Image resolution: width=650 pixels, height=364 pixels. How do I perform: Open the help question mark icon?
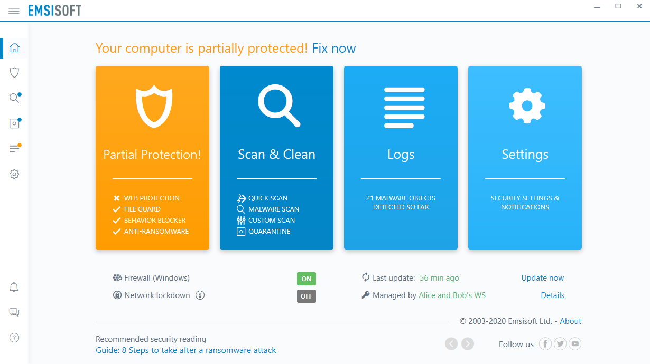tap(14, 338)
